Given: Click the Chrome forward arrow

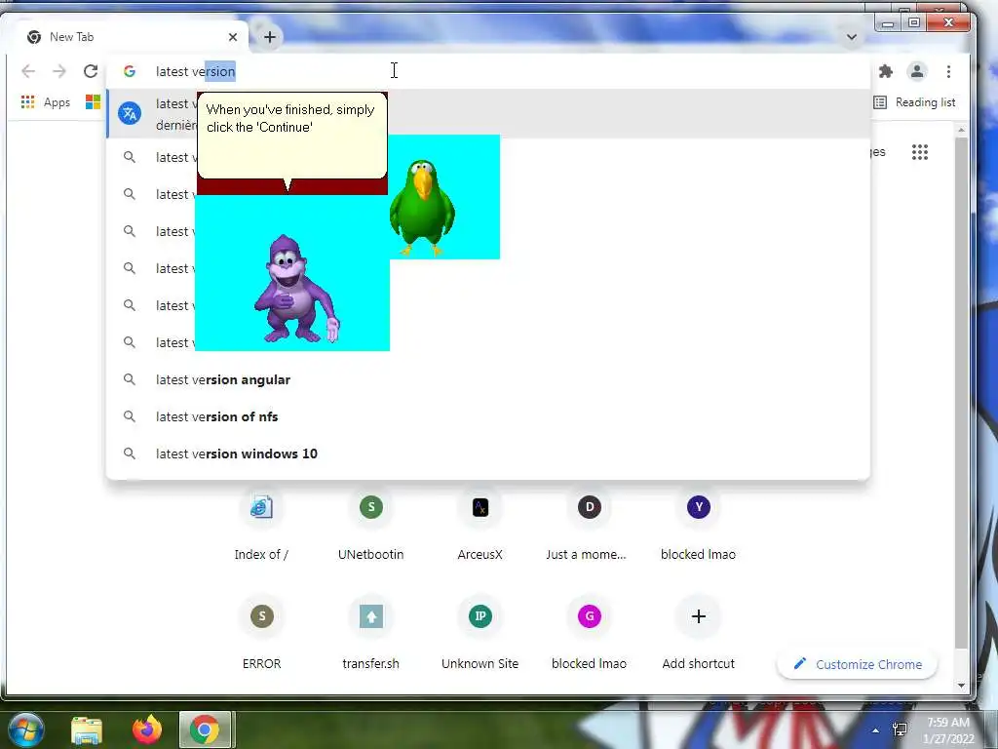Looking at the screenshot, I should [59, 71].
